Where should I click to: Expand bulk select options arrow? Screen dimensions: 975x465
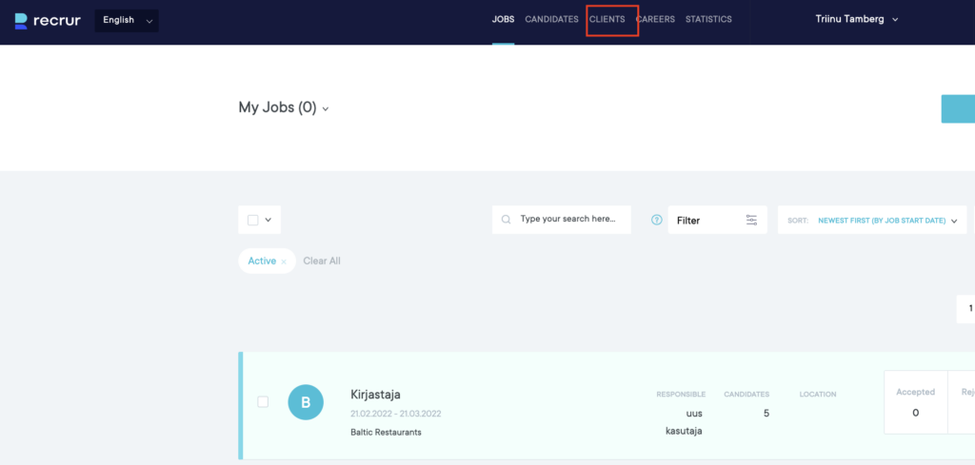pos(269,220)
